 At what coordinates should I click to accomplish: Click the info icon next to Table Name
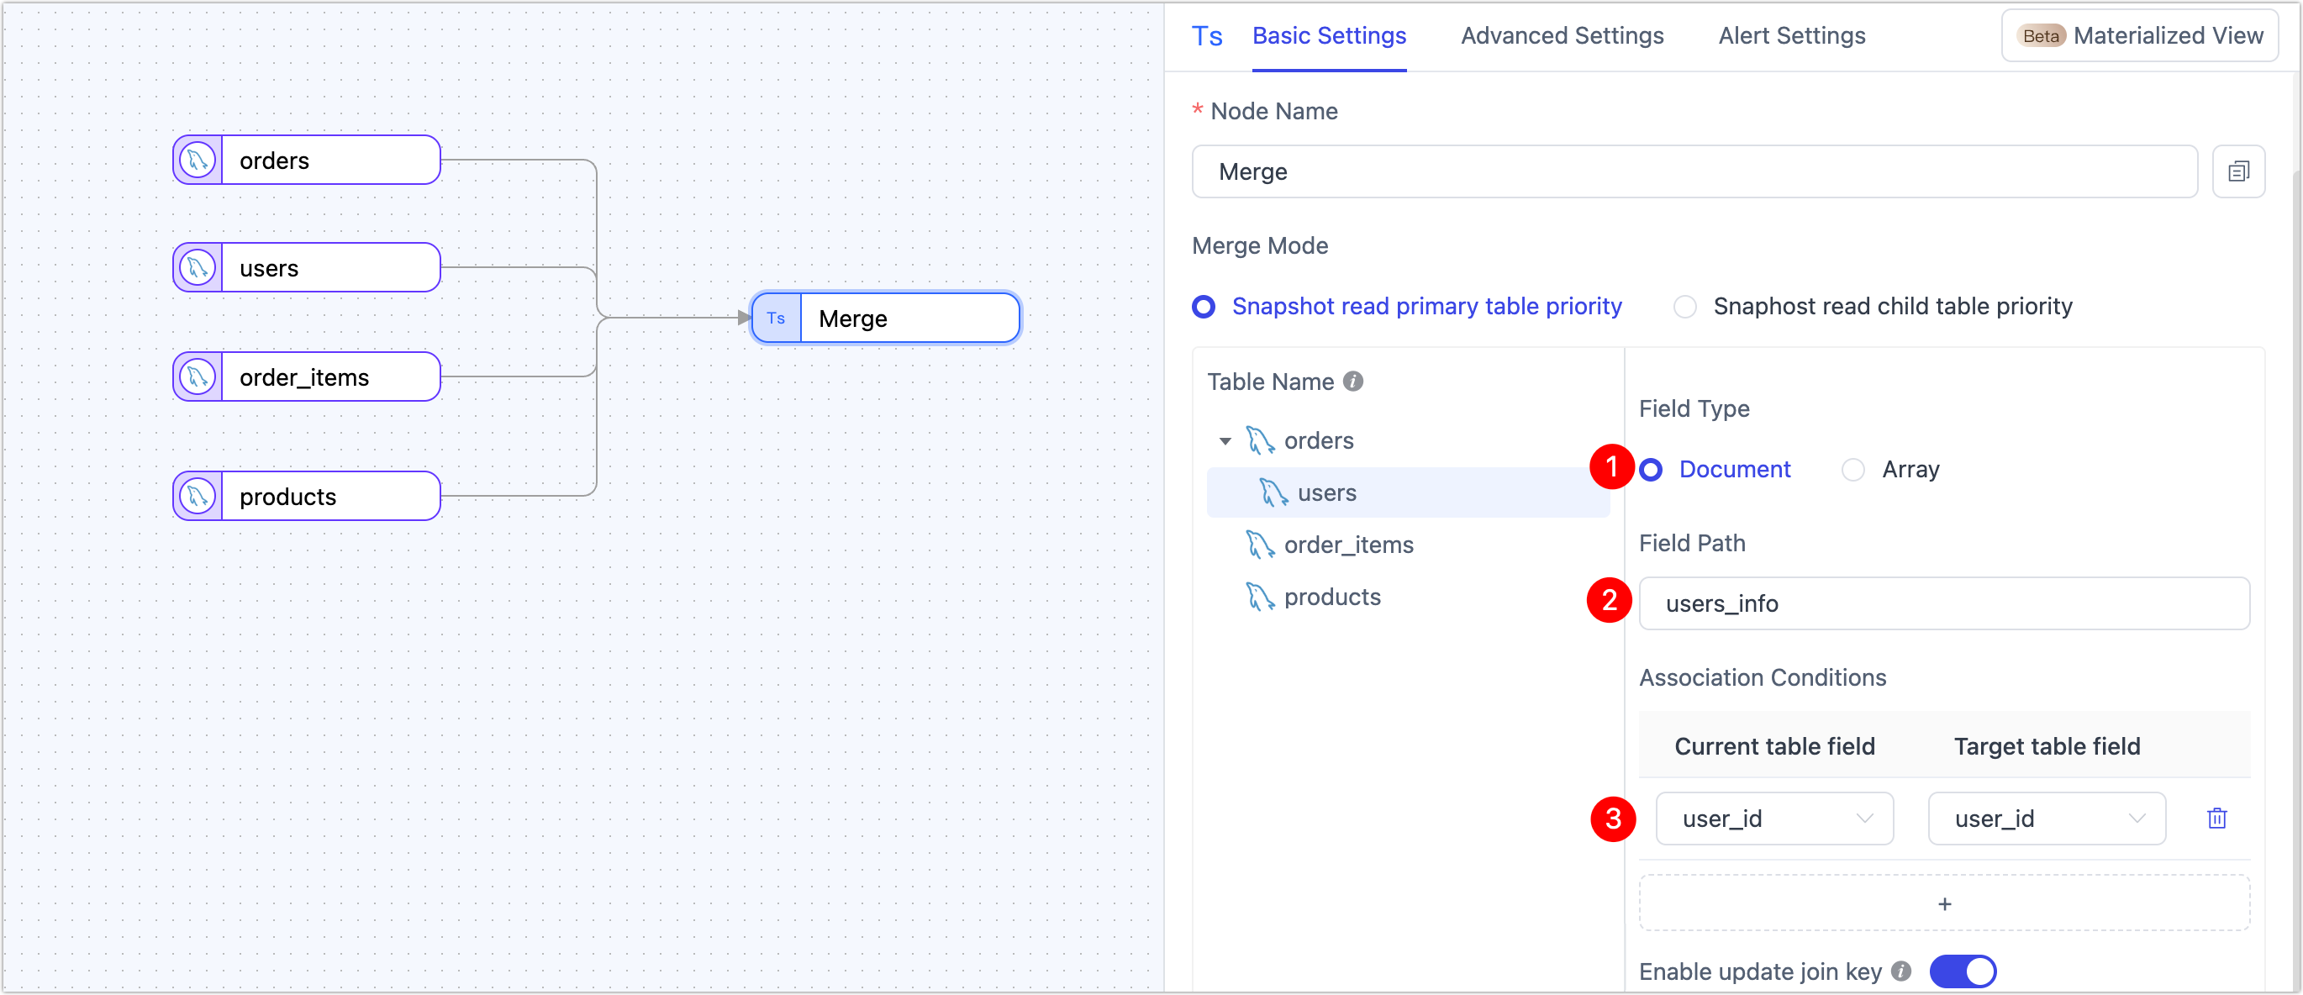click(1353, 382)
